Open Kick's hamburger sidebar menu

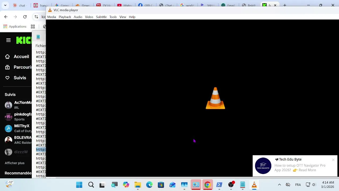(x=8, y=40)
